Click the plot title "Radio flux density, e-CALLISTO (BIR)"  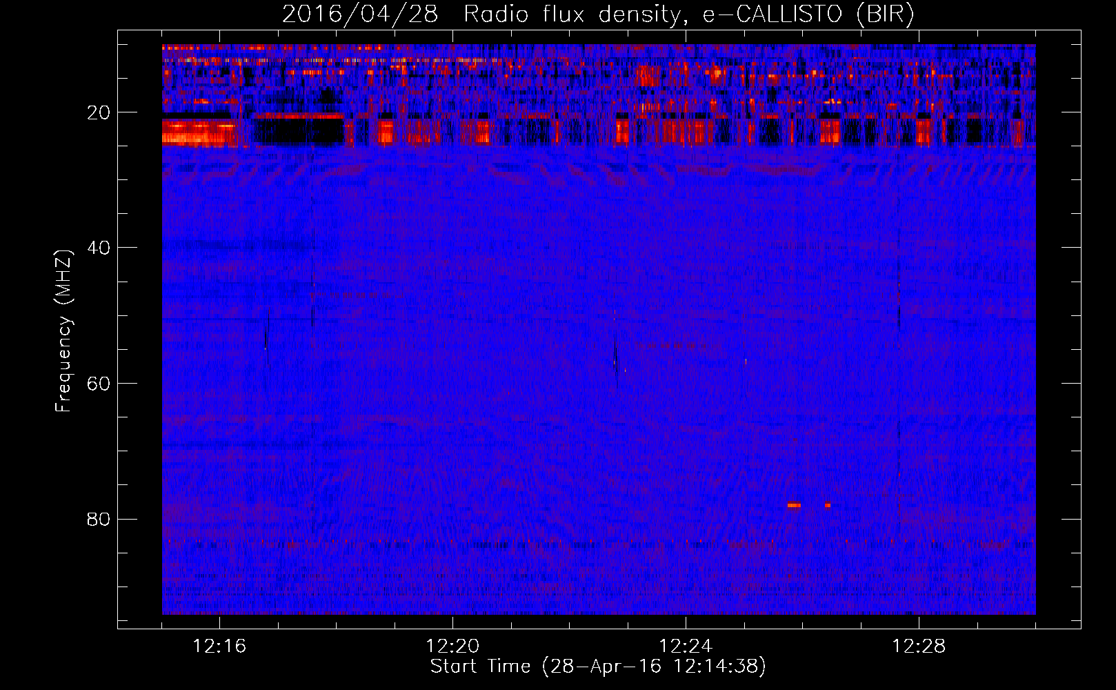tap(688, 14)
